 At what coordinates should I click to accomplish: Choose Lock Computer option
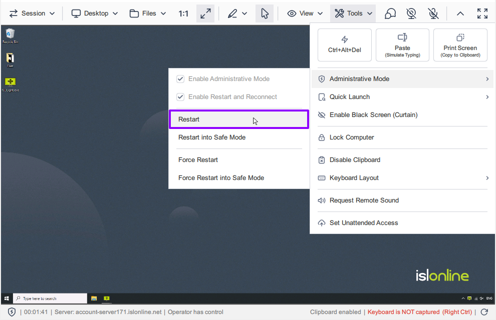click(403, 137)
